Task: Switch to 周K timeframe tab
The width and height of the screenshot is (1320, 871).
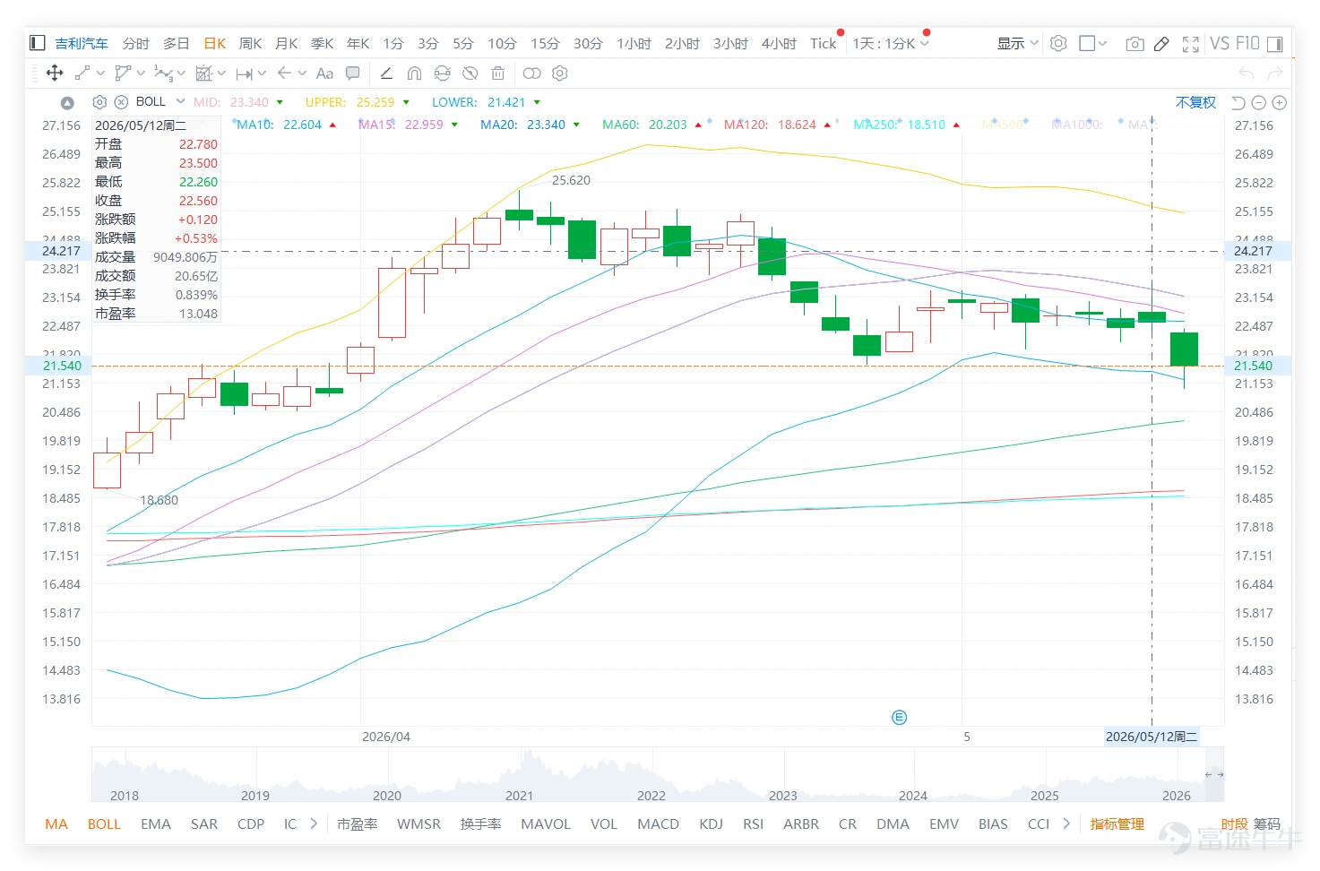Action: click(x=250, y=44)
